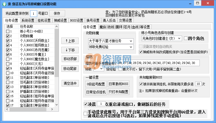Click 日常定点挂机 button
This screenshot has width=216, height=123.
[x=96, y=92]
